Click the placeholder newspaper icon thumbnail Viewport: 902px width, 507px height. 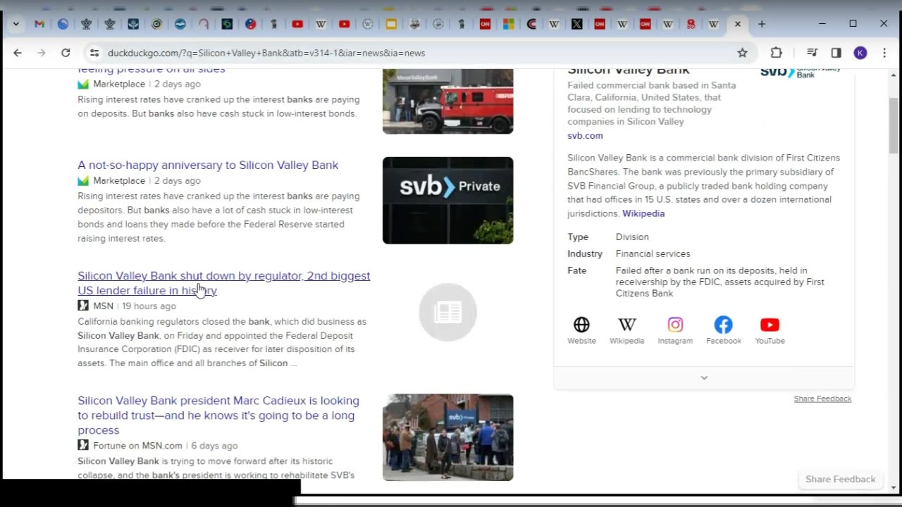point(448,312)
